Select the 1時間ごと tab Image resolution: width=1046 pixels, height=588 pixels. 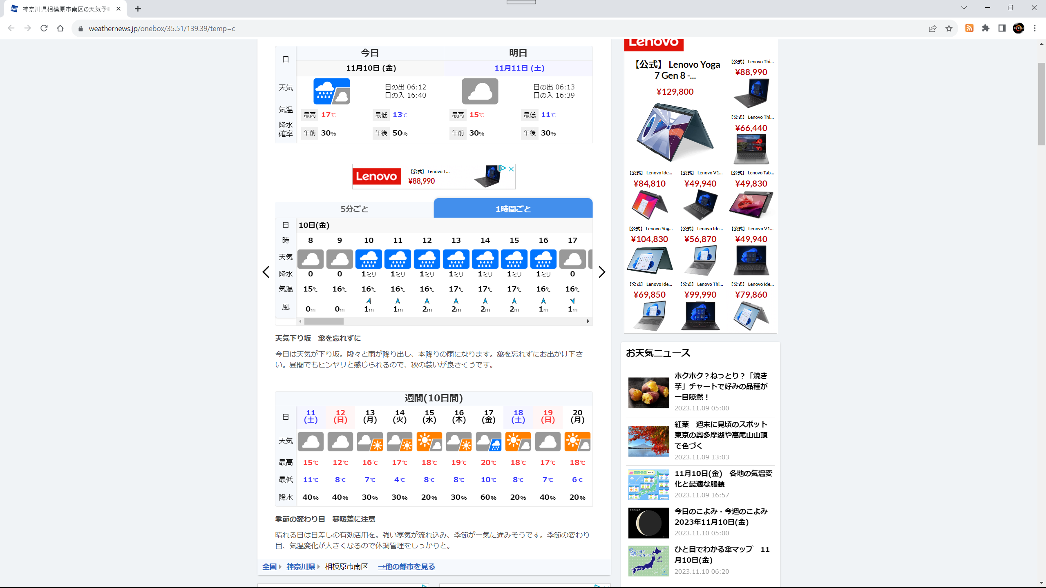point(513,209)
